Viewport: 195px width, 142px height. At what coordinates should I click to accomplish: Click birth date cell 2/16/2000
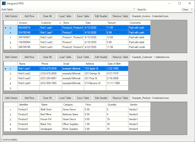117,78
